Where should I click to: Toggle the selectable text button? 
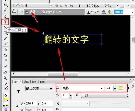coord(58,103)
